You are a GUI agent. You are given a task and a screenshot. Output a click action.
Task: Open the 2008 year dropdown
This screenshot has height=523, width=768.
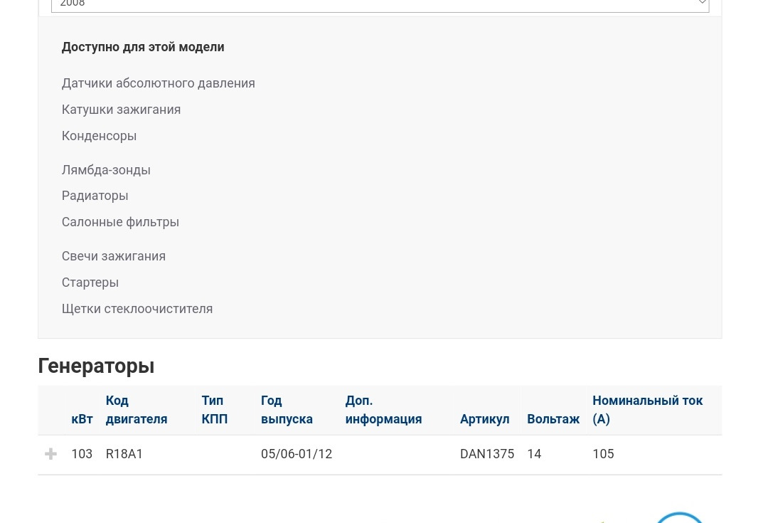pyautogui.click(x=380, y=4)
